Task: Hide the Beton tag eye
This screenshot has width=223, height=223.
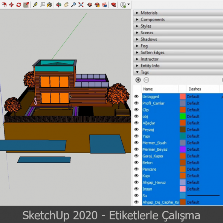Action: [136, 162]
